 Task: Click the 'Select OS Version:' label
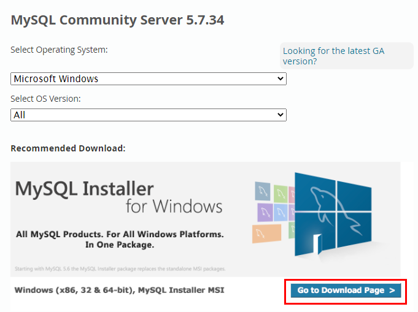click(45, 99)
